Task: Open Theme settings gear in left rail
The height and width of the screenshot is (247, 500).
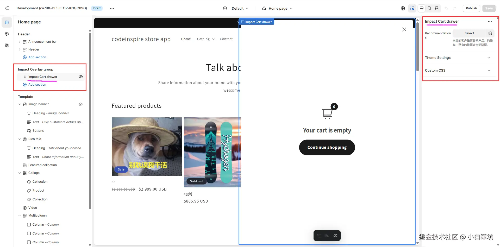Action: coord(7,34)
